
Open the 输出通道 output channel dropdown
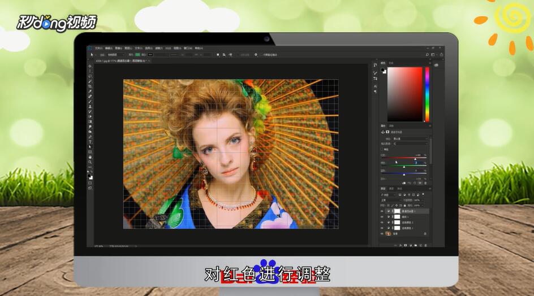[410, 143]
